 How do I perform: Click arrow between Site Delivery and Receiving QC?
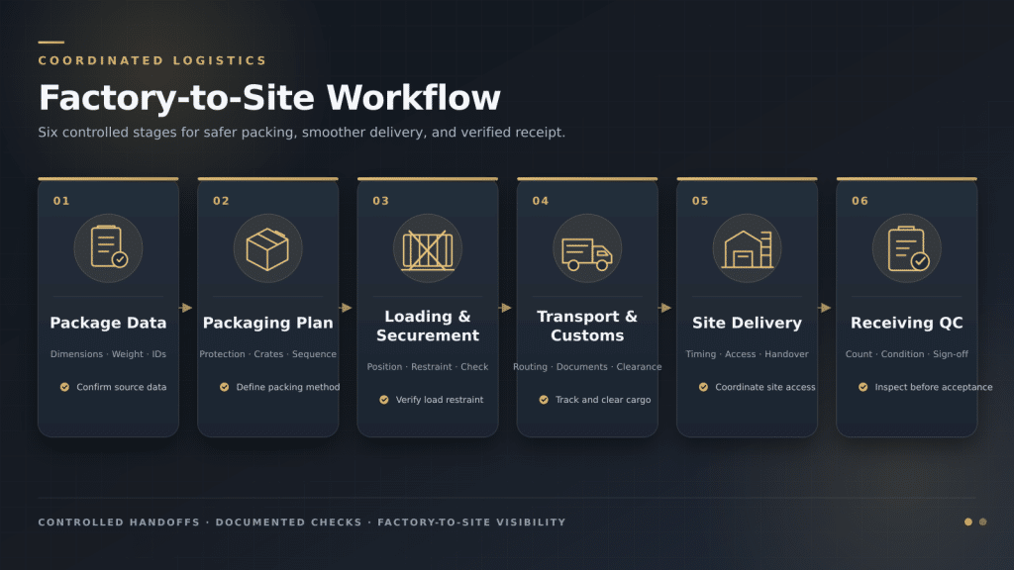pos(826,308)
